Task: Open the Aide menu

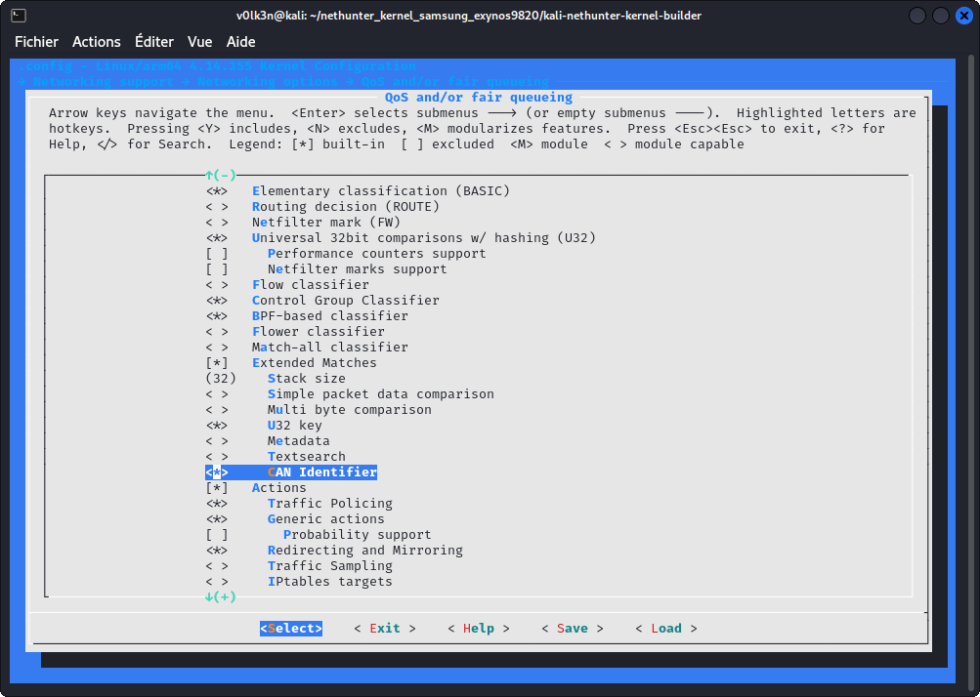Action: [x=240, y=42]
